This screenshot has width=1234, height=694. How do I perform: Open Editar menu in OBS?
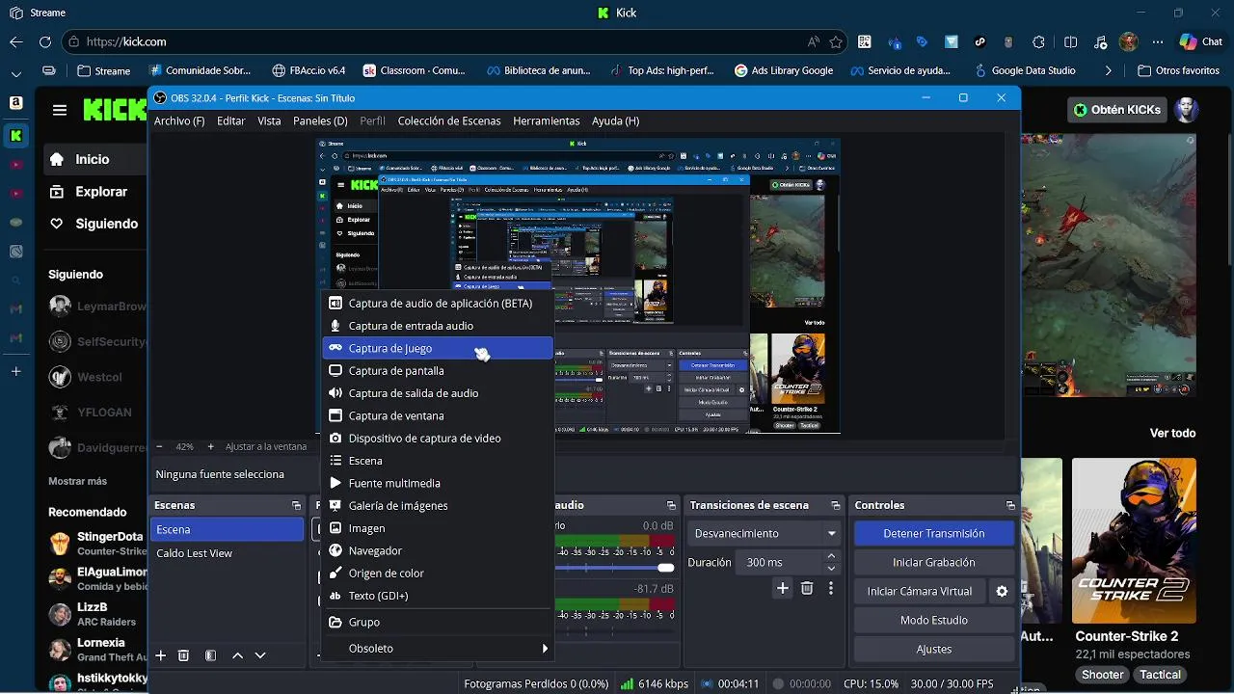(231, 120)
